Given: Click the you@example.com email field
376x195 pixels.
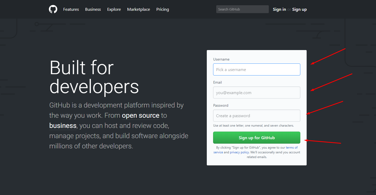Looking at the screenshot, I should 256,93.
